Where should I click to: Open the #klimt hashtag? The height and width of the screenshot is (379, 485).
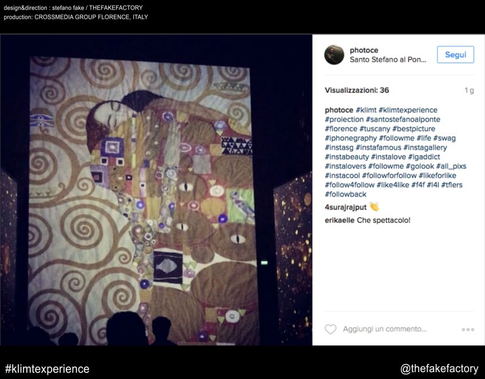(366, 110)
